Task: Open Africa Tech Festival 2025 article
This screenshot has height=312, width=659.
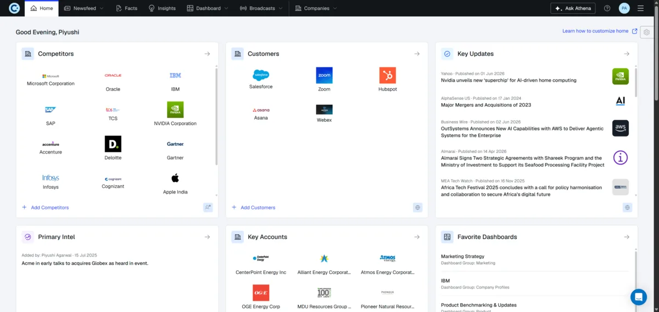Action: coord(522,191)
